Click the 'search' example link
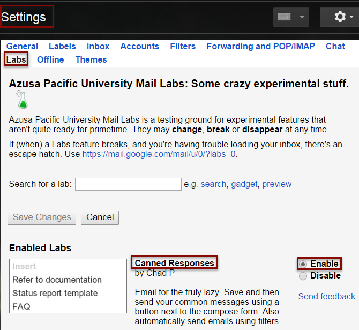 (x=213, y=184)
